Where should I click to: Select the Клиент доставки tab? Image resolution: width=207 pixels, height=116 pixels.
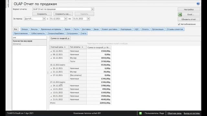coord(110,29)
